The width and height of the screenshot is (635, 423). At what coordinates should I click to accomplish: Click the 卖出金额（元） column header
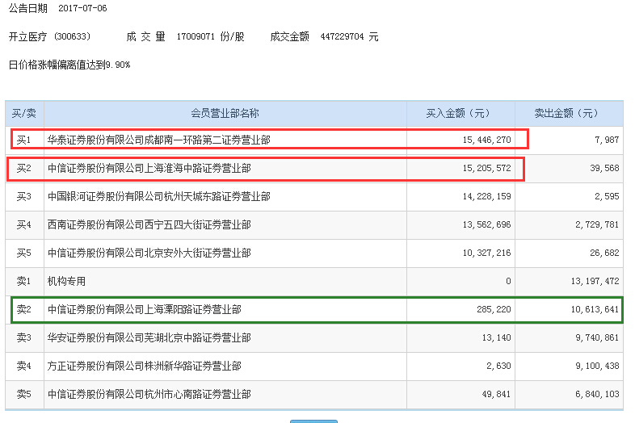569,113
